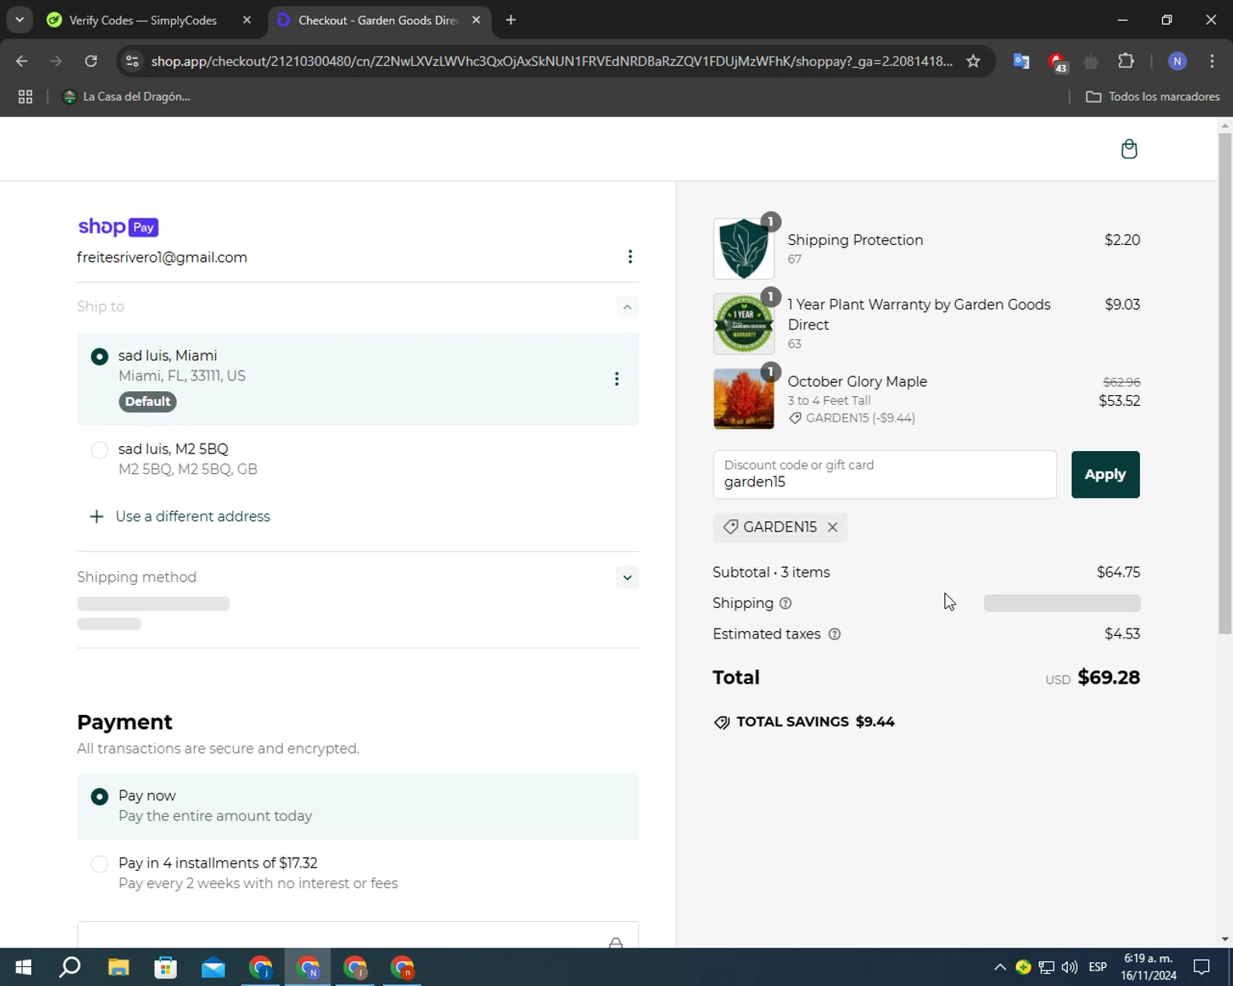Viewport: 1233px width, 986px height.
Task: Show estimated taxes info icon
Action: (x=834, y=634)
